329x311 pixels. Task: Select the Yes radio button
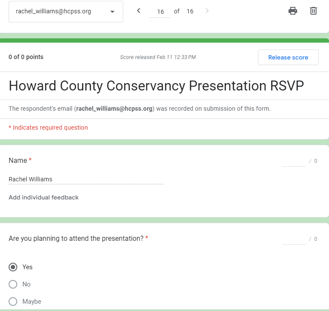click(13, 267)
